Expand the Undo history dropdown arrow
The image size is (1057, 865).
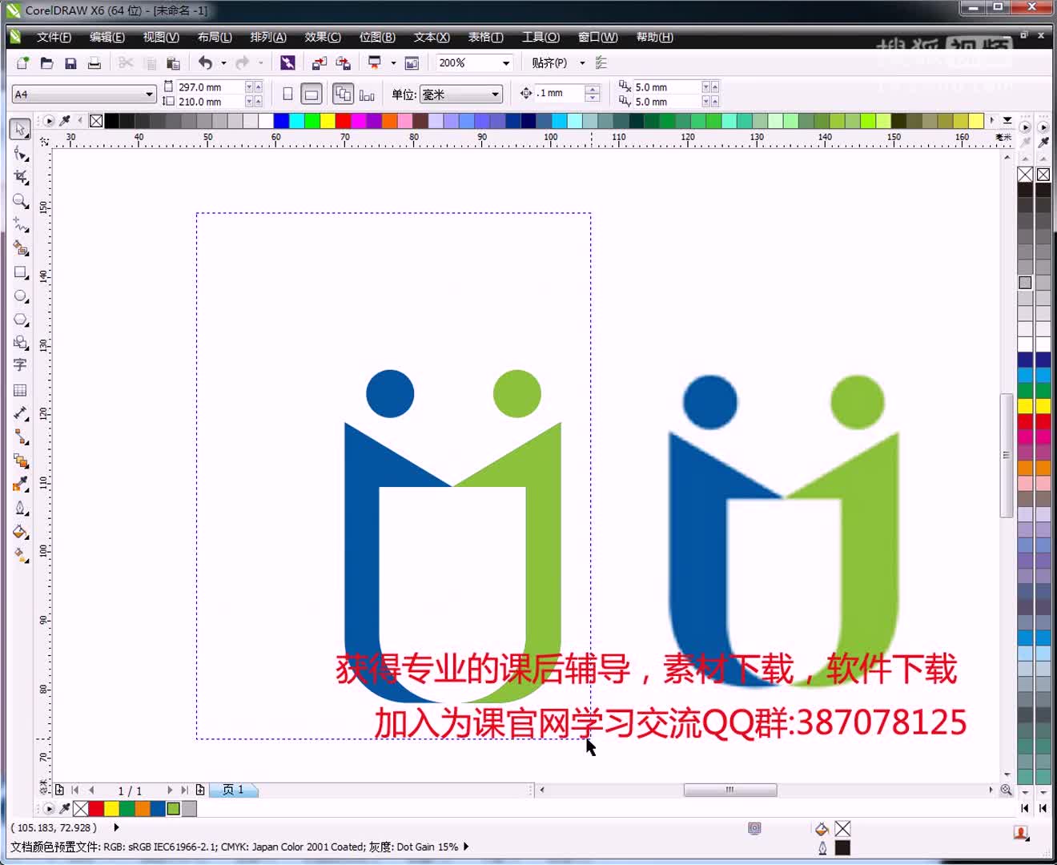223,63
